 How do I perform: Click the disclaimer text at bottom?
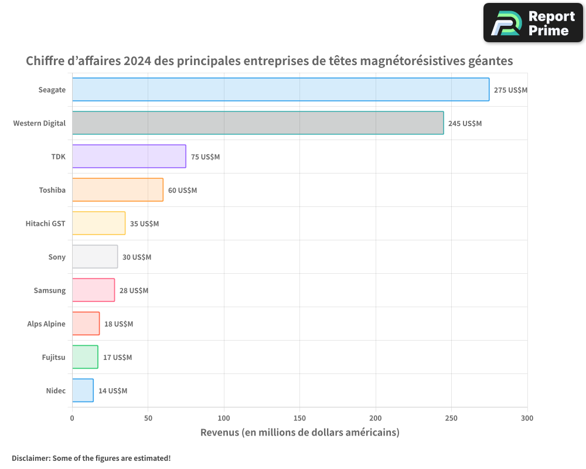coord(91,458)
